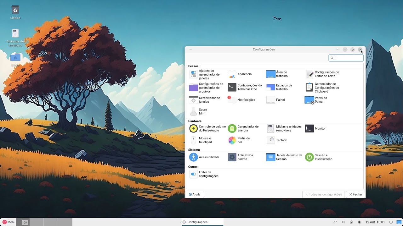Click the clock showing 12 out 13:01
This screenshot has height=226, width=403.
tap(375, 222)
